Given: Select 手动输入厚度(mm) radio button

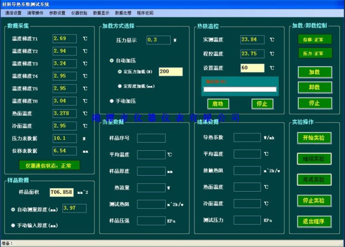Looking at the screenshot, I should pos(13,225).
